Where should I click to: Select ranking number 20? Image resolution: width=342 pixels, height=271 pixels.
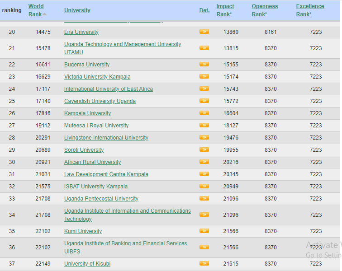(x=12, y=32)
